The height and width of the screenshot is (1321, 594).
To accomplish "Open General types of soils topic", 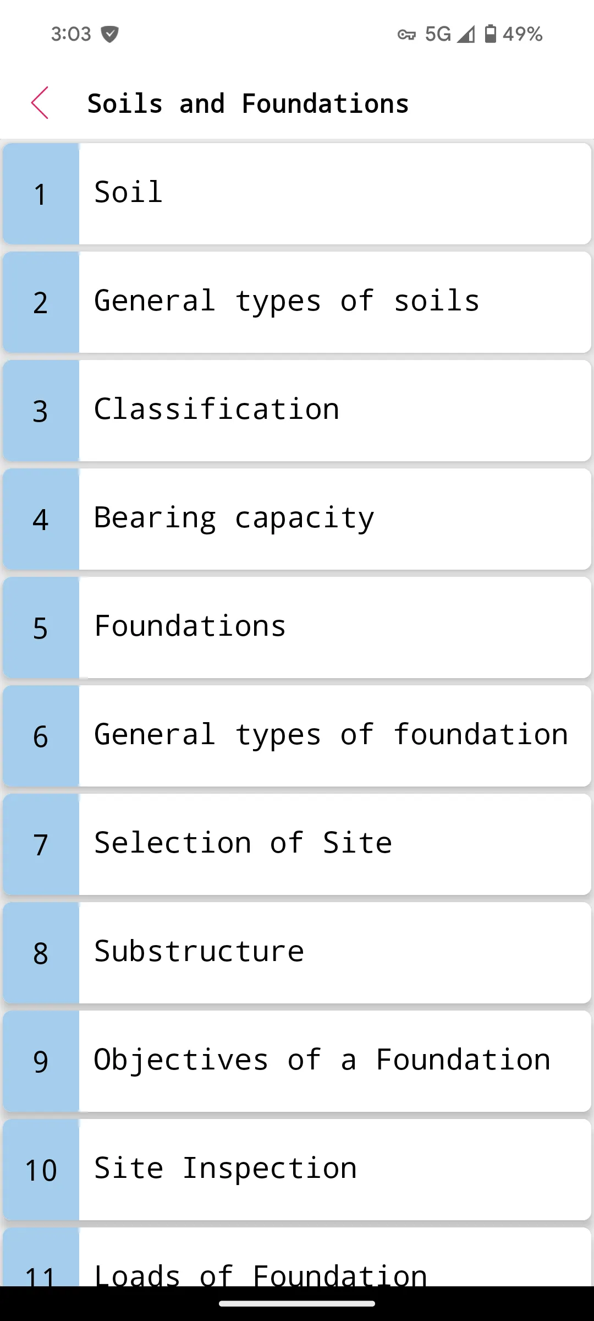I will click(297, 302).
